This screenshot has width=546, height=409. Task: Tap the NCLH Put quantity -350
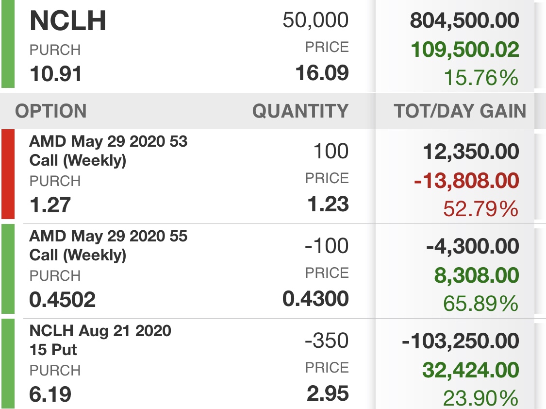(x=327, y=341)
